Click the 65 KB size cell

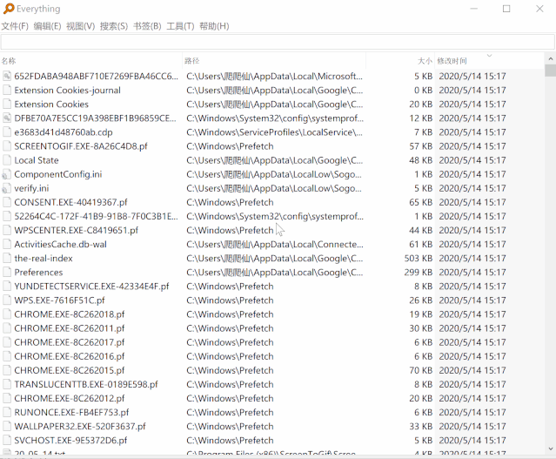pyautogui.click(x=420, y=202)
